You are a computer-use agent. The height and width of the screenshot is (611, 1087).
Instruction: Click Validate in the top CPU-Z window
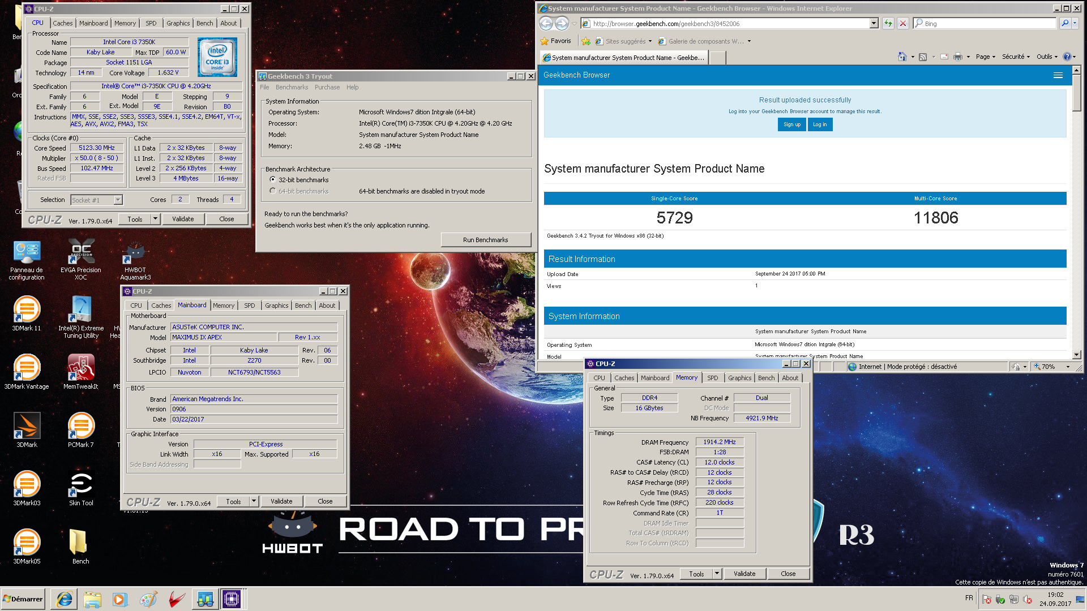[x=183, y=219]
